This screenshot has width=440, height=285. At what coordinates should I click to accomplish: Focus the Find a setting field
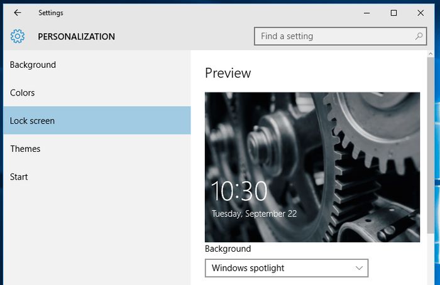341,36
